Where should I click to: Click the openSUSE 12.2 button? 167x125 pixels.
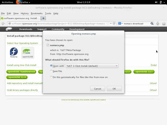coord(128,72)
